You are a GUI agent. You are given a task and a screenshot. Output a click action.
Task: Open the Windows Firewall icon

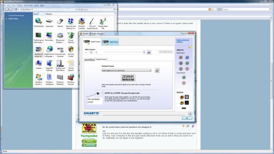(71, 80)
